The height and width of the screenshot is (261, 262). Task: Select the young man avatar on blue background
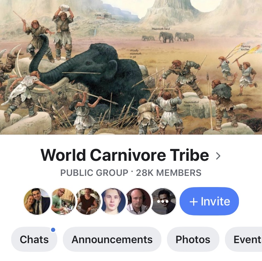[x=113, y=201]
